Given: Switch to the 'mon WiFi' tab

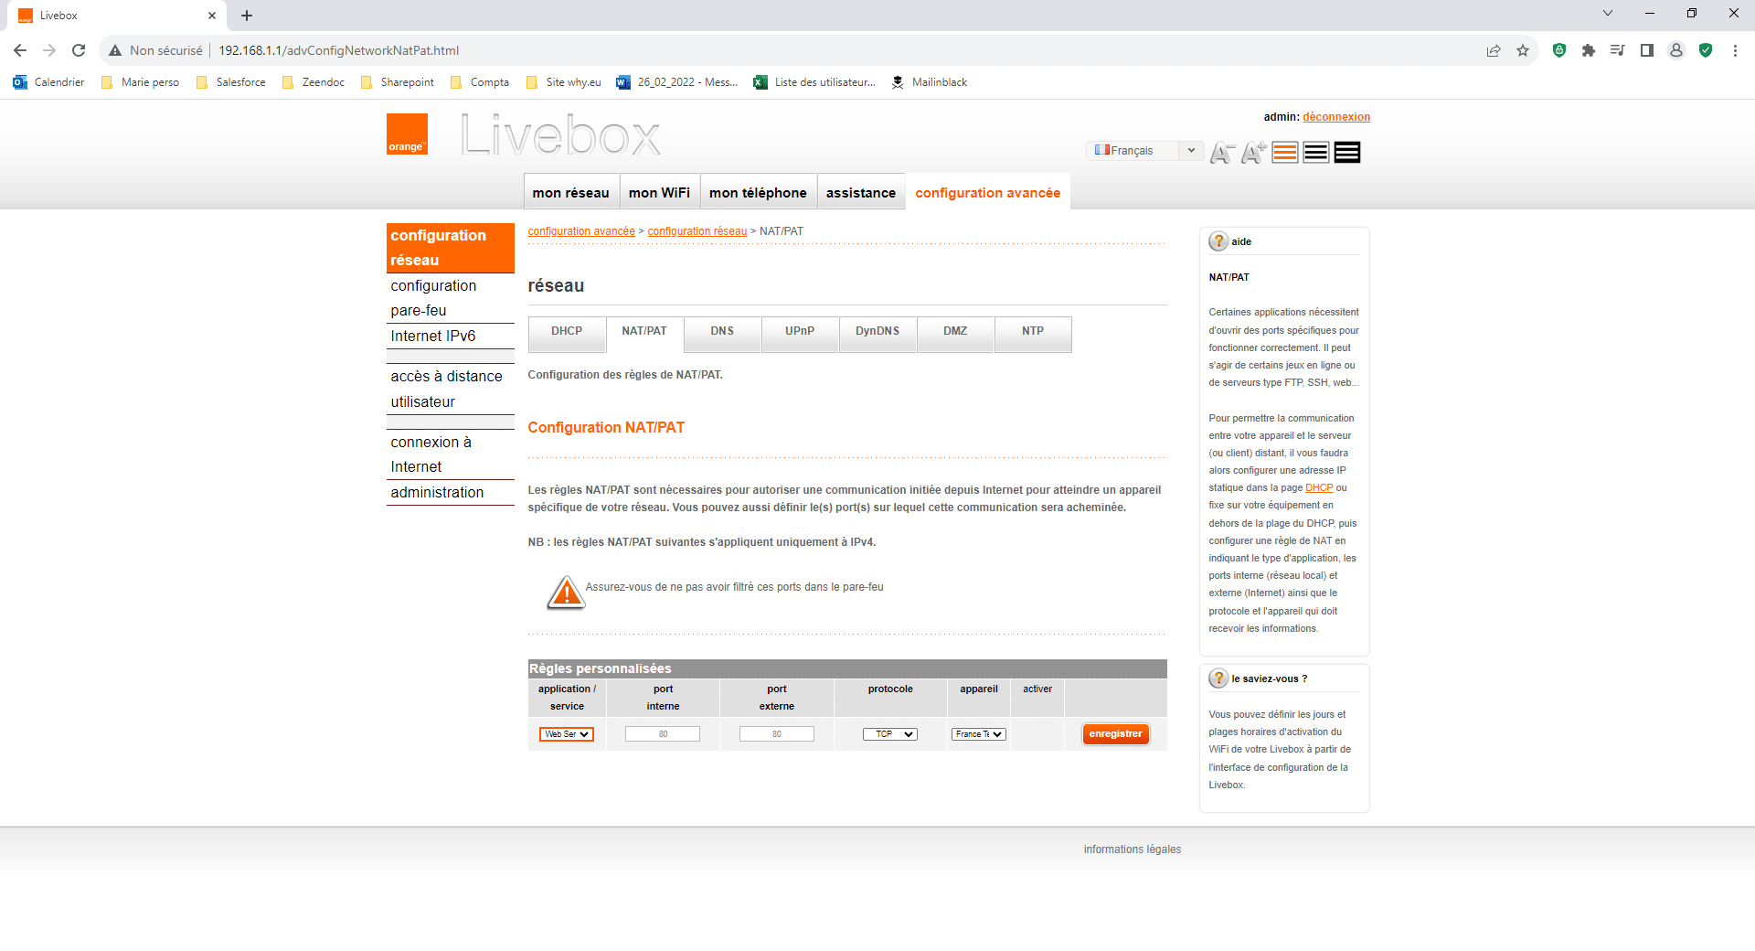Looking at the screenshot, I should [x=659, y=192].
